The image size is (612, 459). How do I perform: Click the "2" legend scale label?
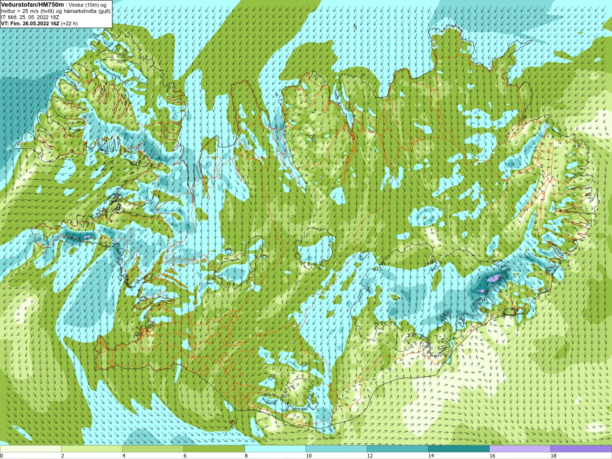point(63,456)
